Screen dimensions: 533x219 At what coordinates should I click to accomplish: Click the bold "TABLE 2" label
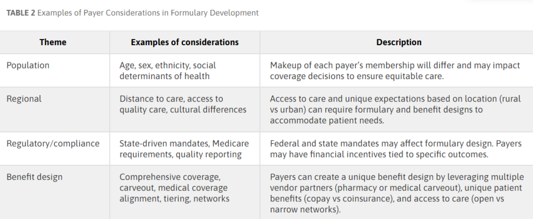coord(20,13)
